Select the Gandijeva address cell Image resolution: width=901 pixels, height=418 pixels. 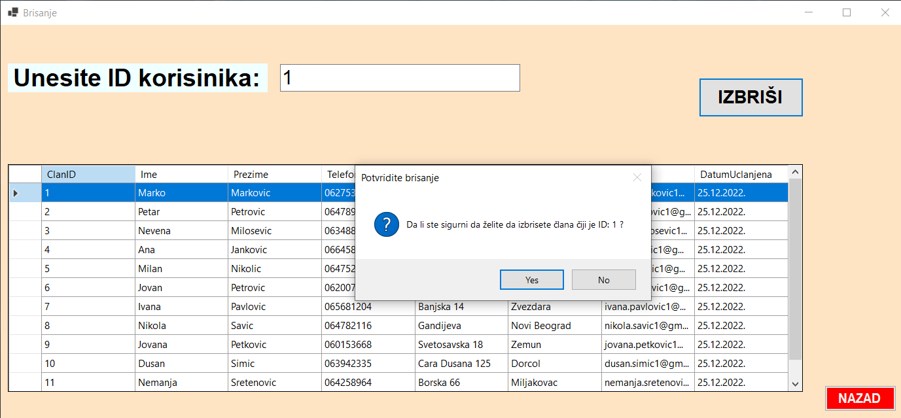click(x=461, y=326)
